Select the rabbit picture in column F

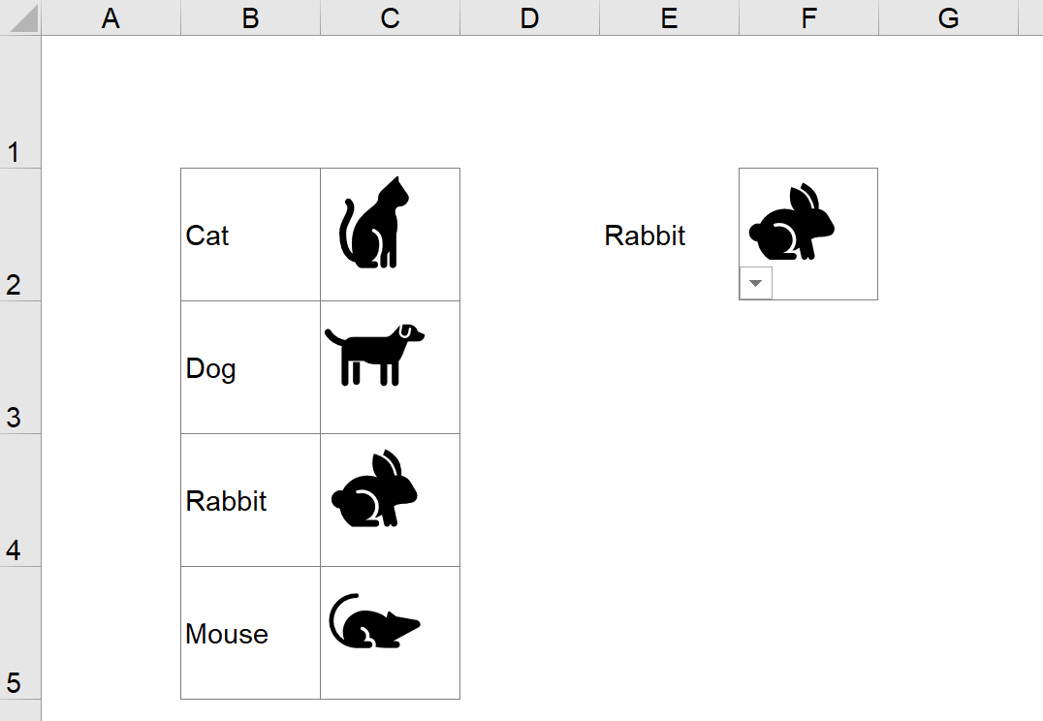click(x=792, y=222)
